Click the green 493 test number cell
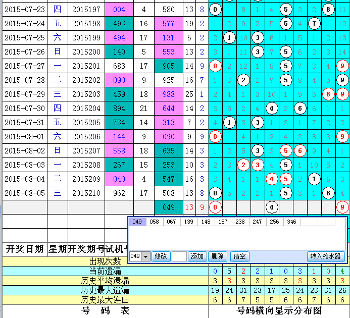Viewport: 350px width, 318px height. pos(119,24)
